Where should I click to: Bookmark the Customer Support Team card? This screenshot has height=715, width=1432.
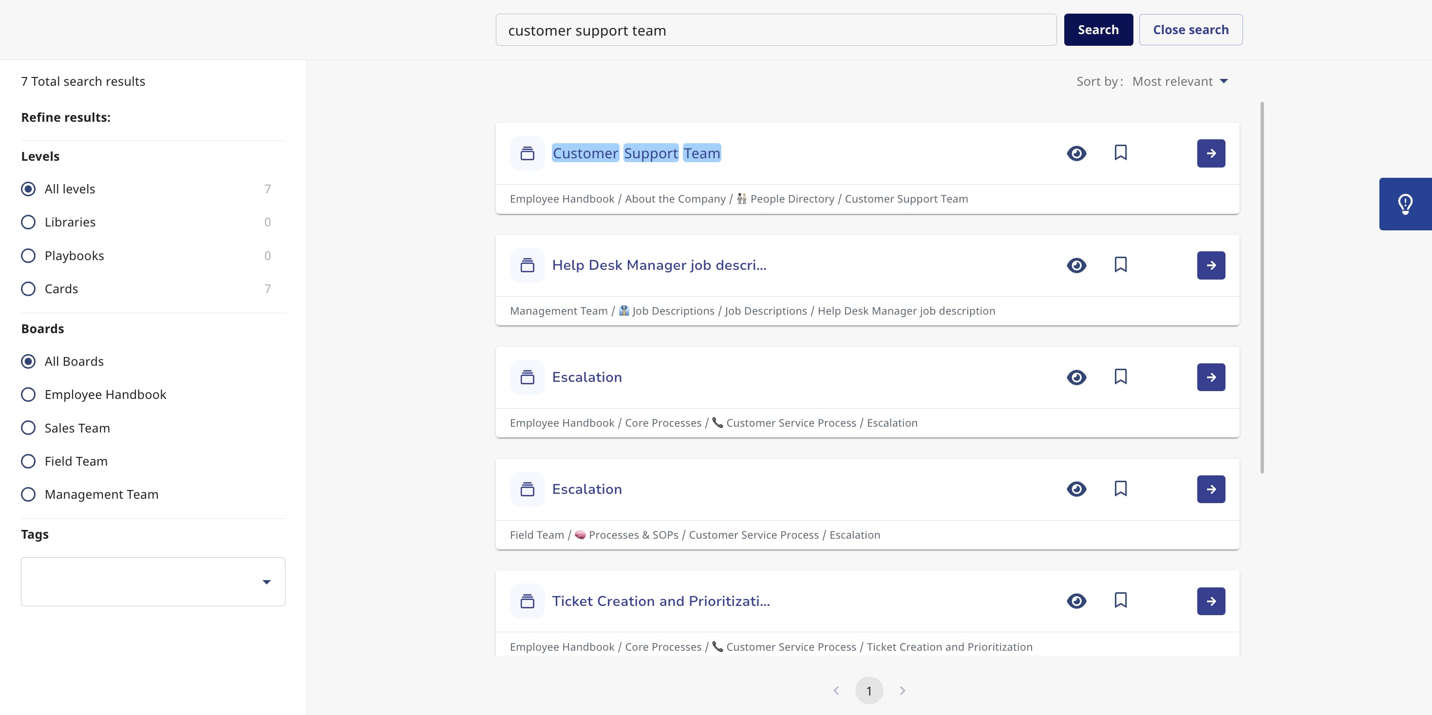pos(1120,153)
